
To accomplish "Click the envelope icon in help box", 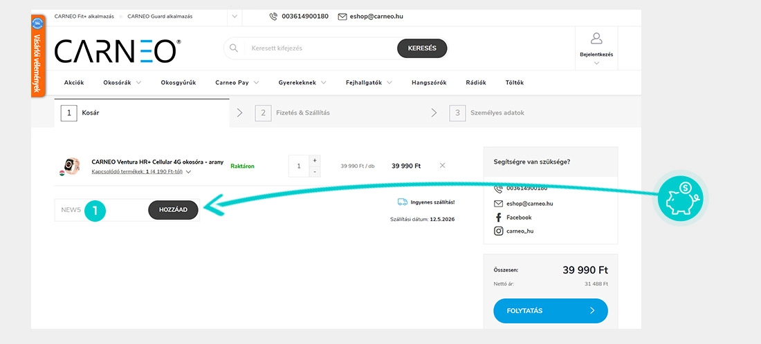I will coord(498,204).
